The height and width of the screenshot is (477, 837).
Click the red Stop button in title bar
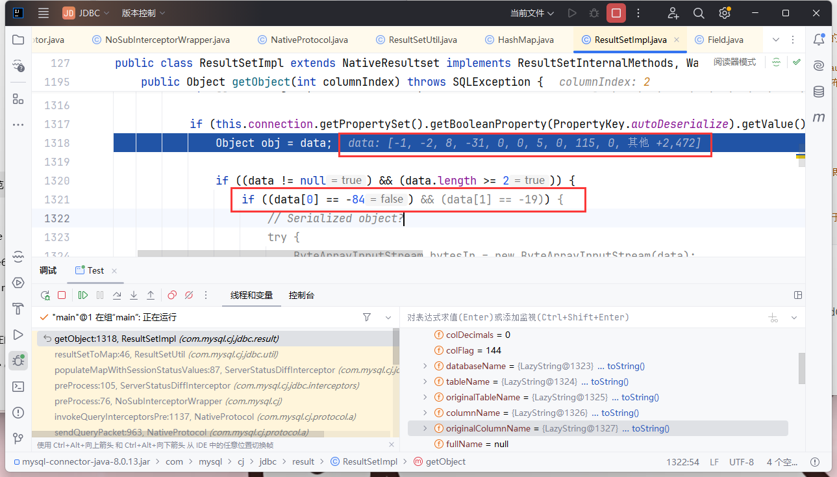click(616, 13)
